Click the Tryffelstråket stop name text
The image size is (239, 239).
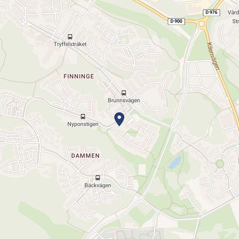pos(70,44)
